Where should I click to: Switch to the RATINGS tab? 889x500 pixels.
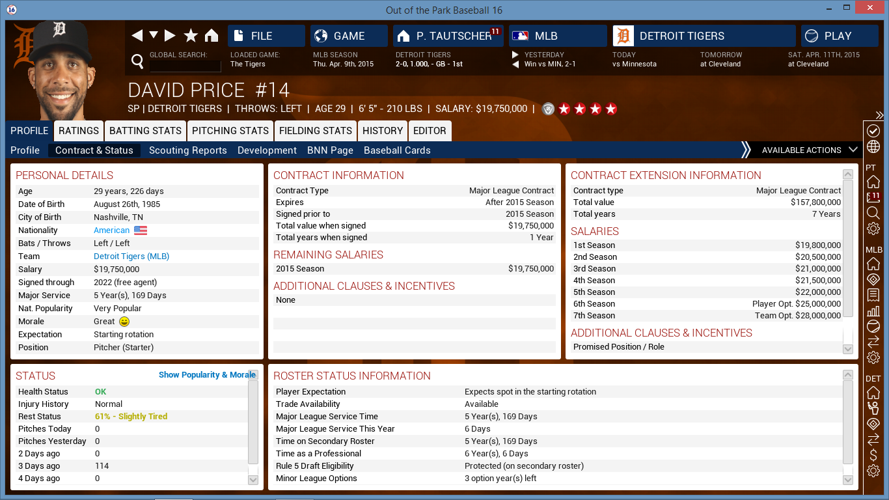pyautogui.click(x=78, y=131)
